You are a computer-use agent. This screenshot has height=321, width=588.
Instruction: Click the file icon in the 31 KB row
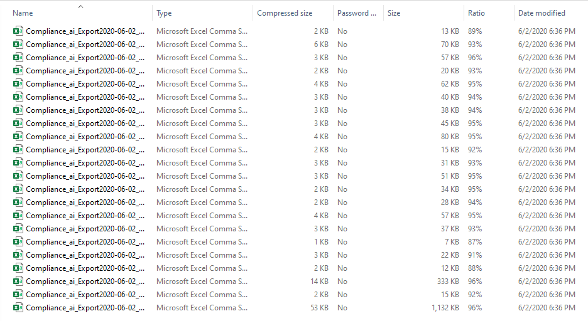click(18, 163)
